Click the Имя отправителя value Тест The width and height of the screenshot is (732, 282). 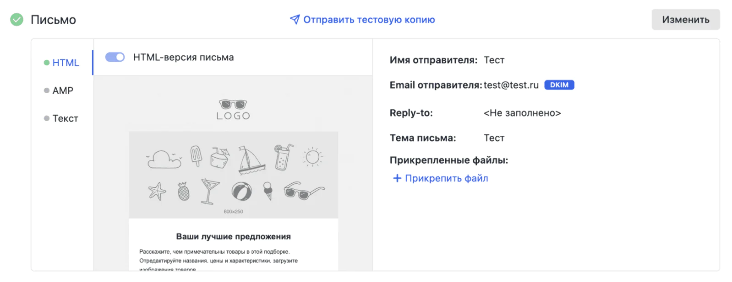(x=494, y=60)
